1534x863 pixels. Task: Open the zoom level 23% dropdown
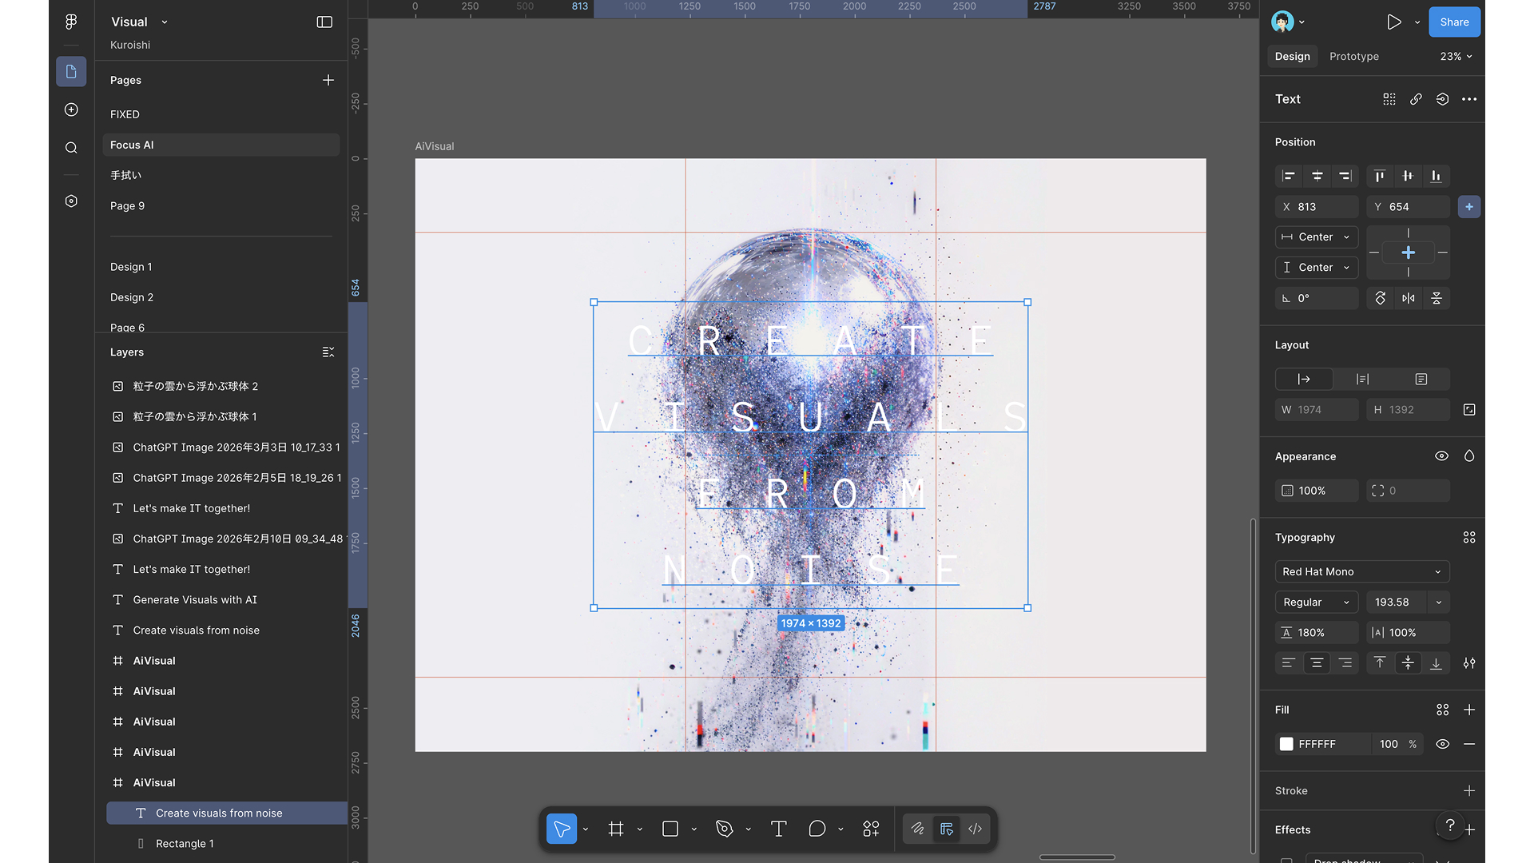(x=1455, y=56)
